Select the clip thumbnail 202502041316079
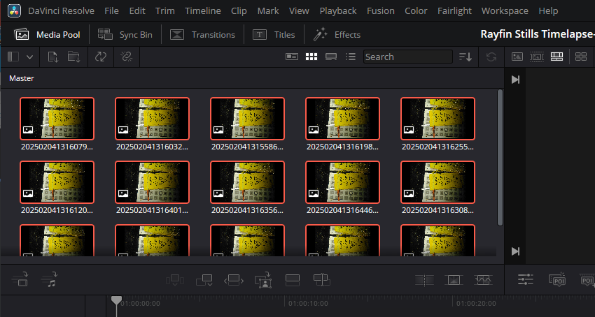 57,118
